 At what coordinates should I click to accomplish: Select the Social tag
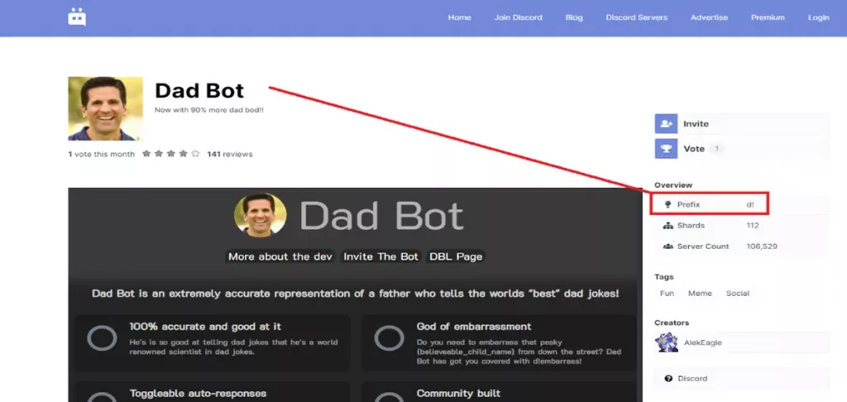pos(737,294)
